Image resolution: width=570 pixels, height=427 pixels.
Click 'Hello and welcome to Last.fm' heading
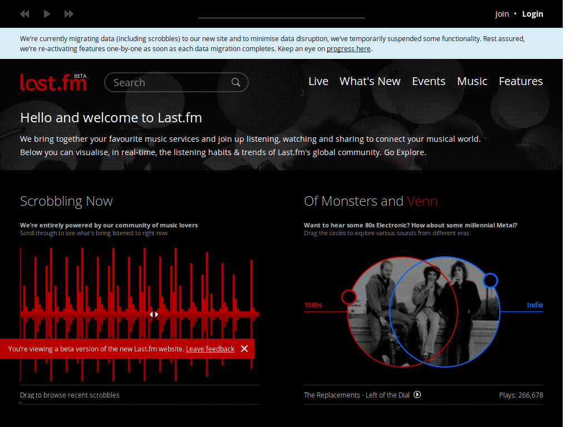click(x=111, y=118)
